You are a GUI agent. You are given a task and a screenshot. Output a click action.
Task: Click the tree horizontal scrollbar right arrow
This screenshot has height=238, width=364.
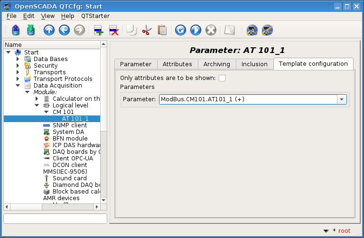click(x=97, y=207)
